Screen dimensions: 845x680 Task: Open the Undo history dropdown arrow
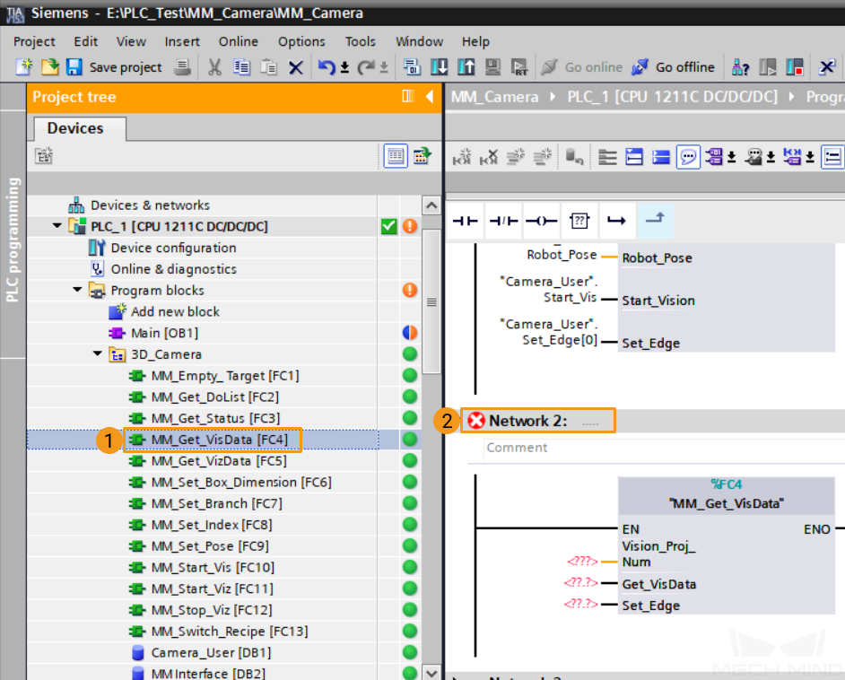pyautogui.click(x=344, y=67)
